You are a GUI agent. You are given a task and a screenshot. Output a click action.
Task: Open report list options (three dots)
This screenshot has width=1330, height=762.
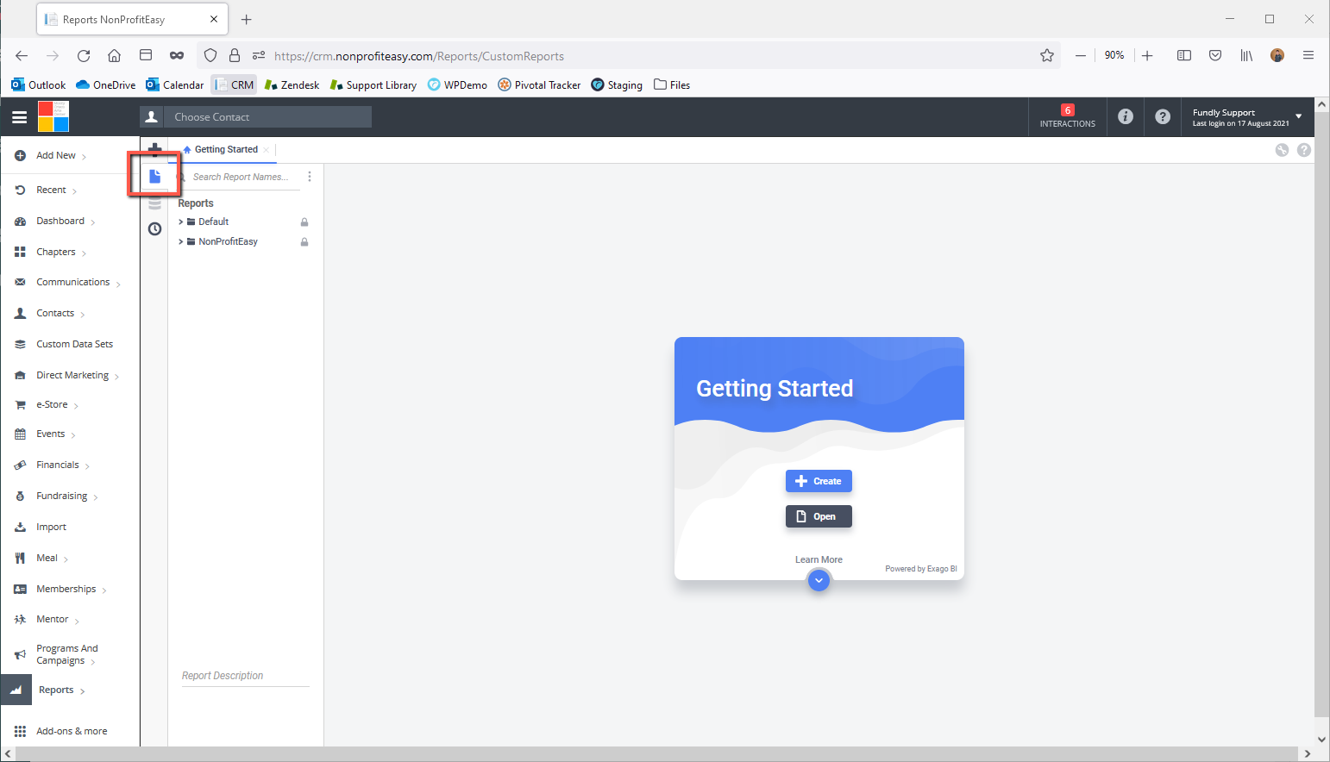(310, 177)
